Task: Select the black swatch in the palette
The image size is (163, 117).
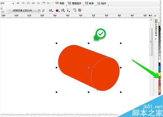Action: 159,27
